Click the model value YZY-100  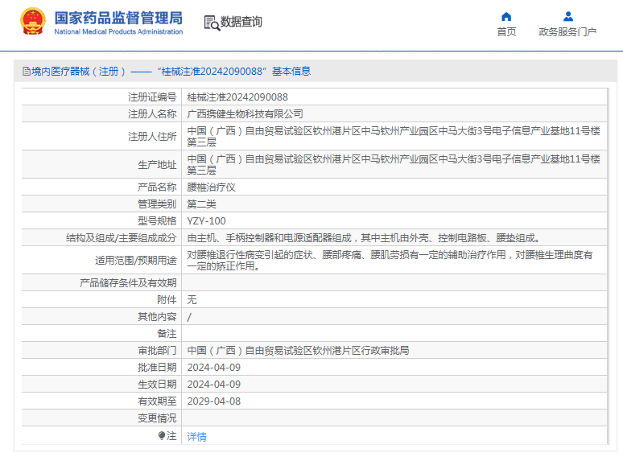pos(207,221)
